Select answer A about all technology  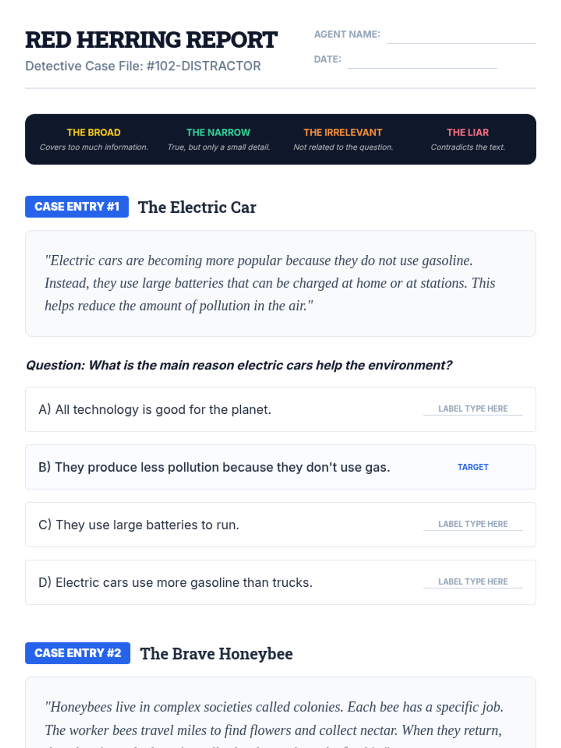pyautogui.click(x=155, y=410)
